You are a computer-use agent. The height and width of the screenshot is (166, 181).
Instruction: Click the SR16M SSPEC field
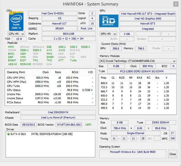click(x=59, y=29)
